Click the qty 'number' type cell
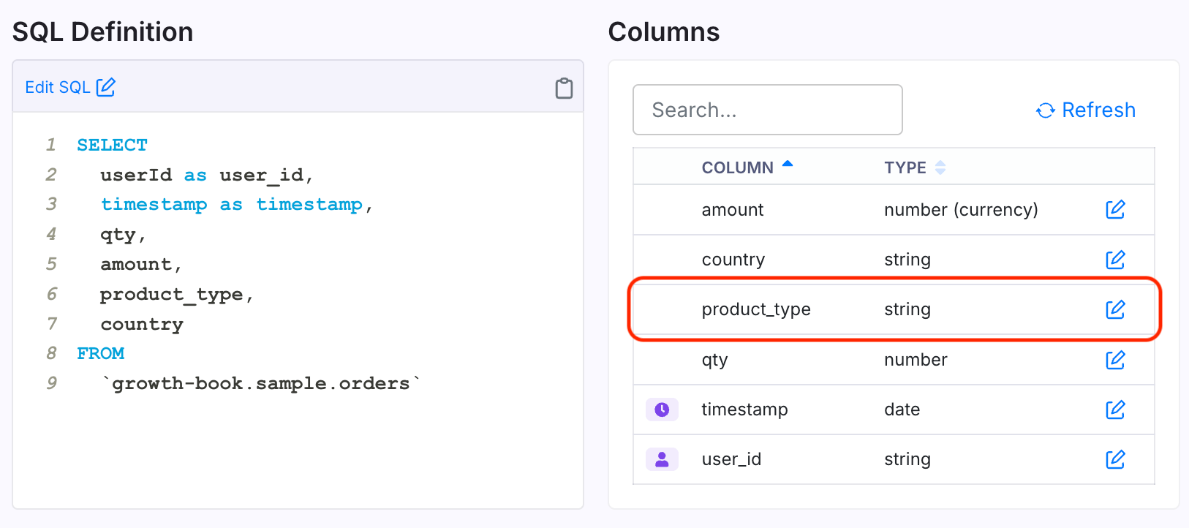This screenshot has width=1189, height=528. tap(916, 360)
